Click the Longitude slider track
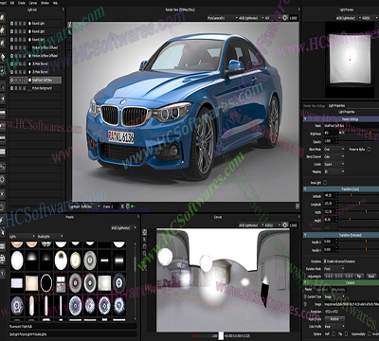 coord(359,204)
